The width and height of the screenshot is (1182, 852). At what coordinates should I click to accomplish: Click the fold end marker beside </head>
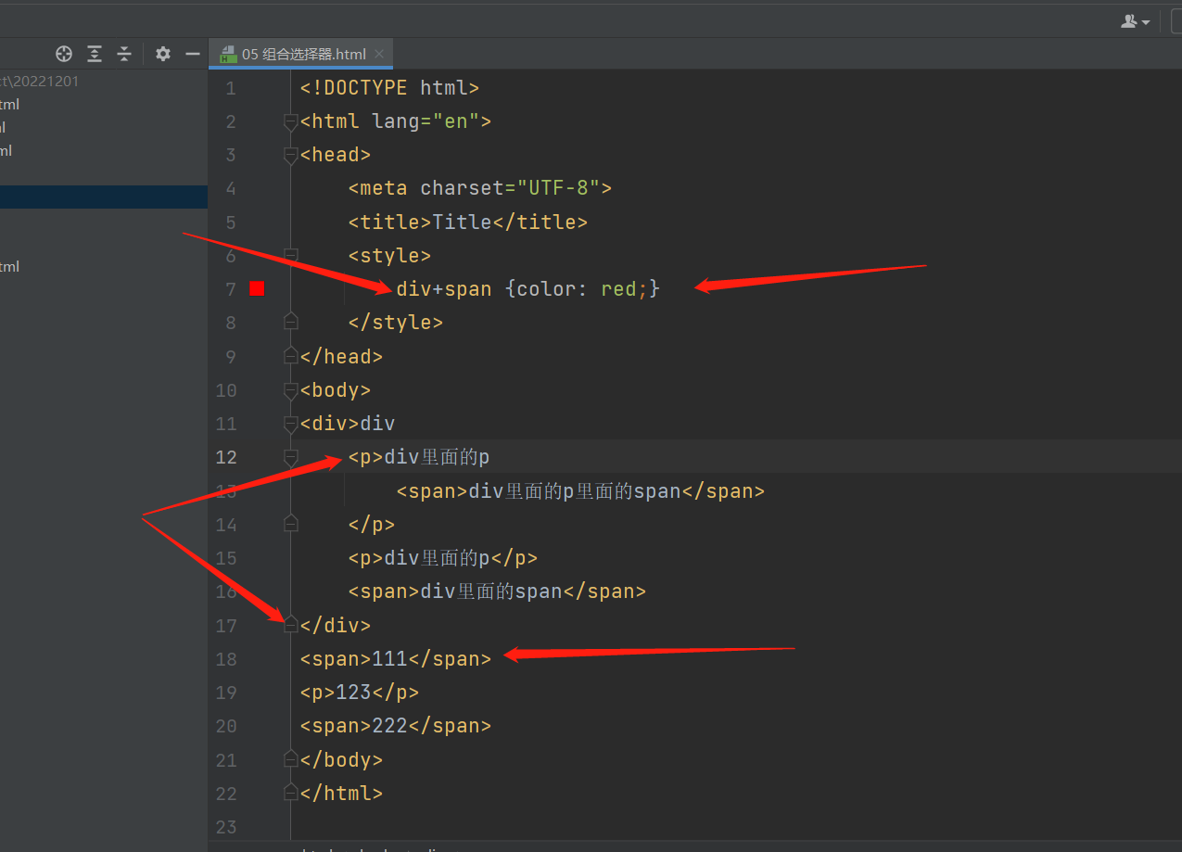pyautogui.click(x=291, y=356)
